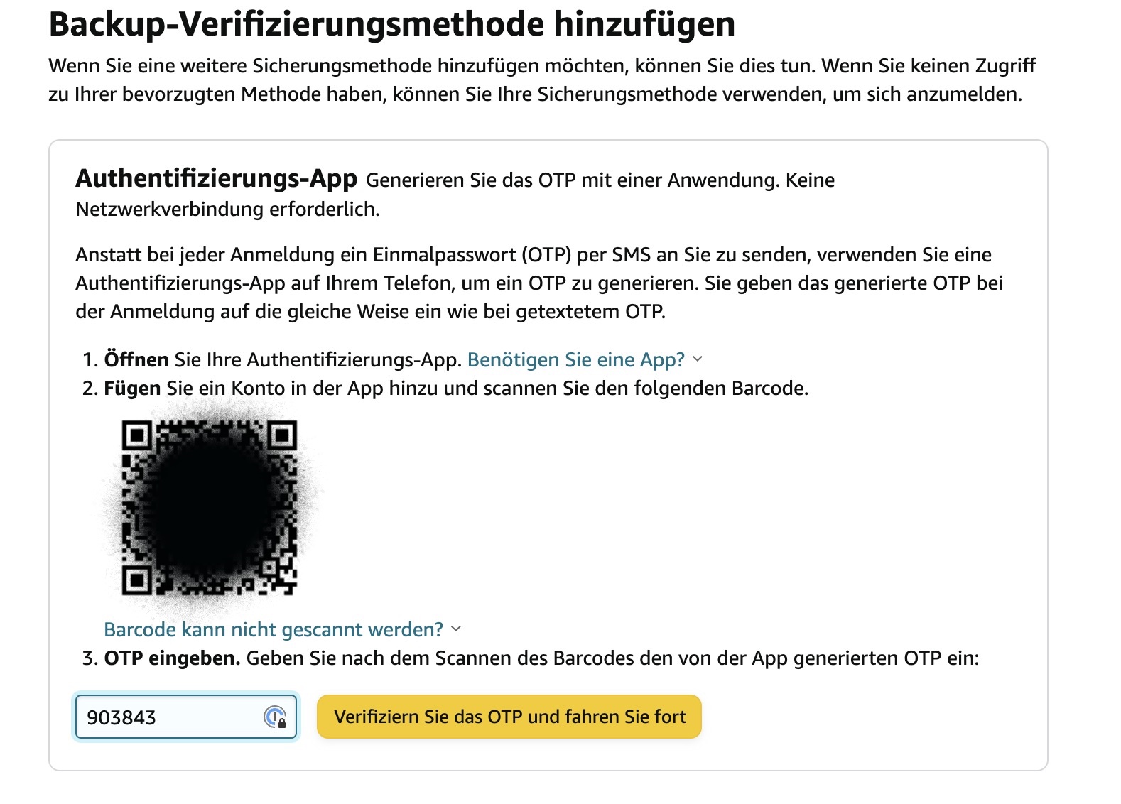
Task: Click the password manager icon in OTP field
Action: (x=275, y=717)
